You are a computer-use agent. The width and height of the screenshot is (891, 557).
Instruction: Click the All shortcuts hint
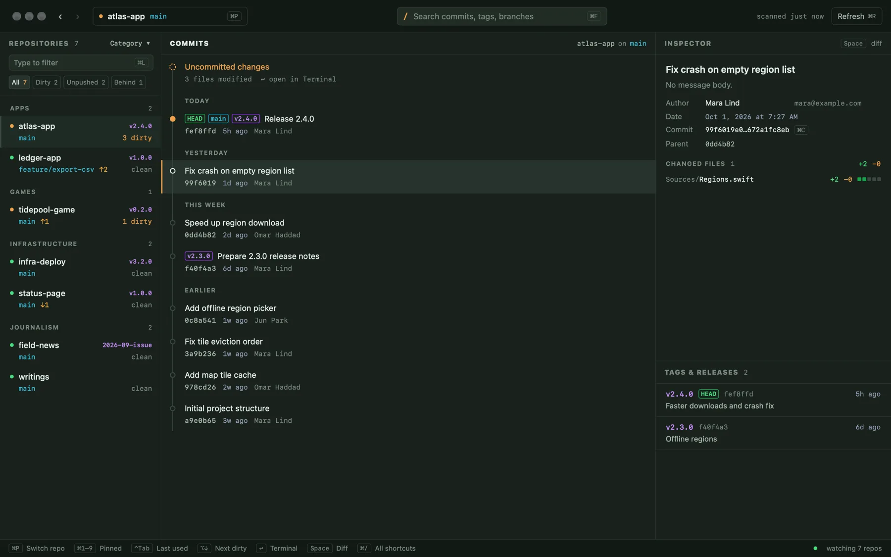click(387, 548)
